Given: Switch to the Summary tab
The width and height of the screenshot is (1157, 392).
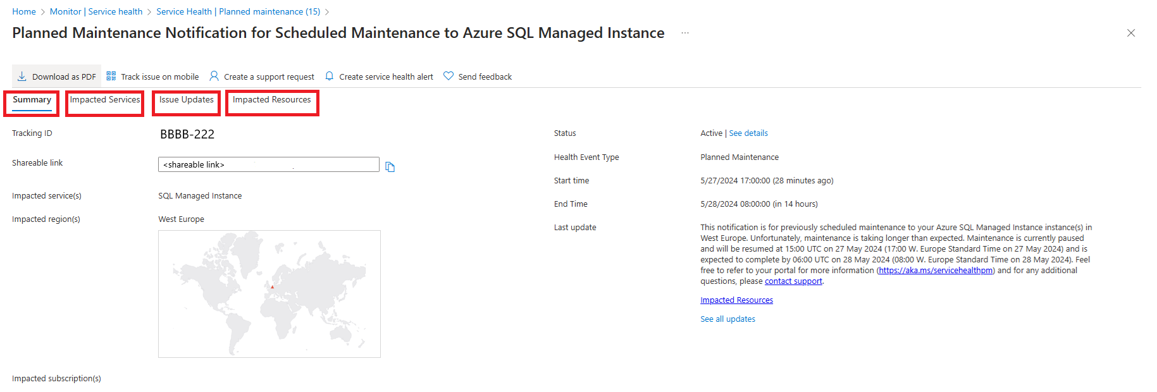Looking at the screenshot, I should [x=32, y=100].
